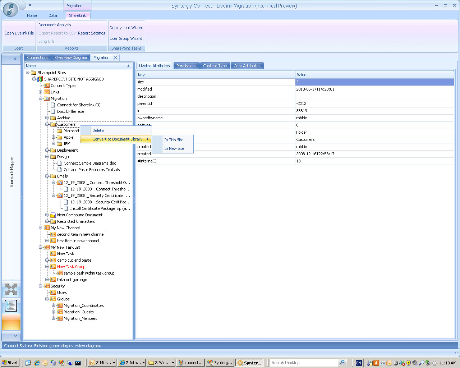Click the folder icon beside Sharepoint Sites
The image size is (460, 368).
[x=34, y=73]
